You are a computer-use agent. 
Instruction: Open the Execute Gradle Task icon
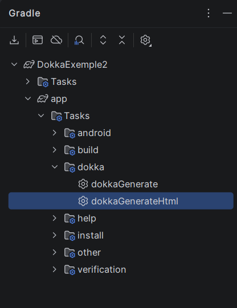[38, 40]
